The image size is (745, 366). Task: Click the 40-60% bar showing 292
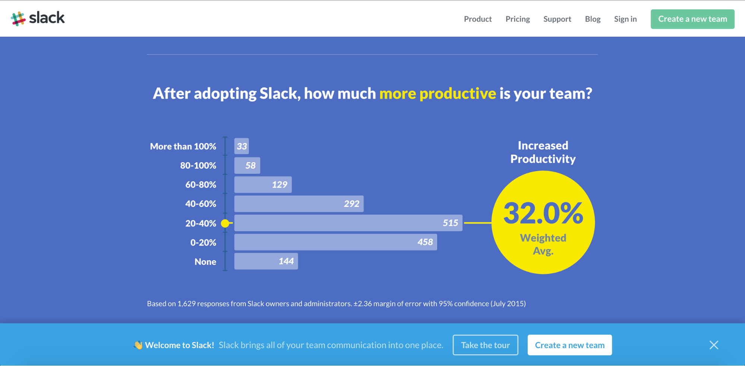point(299,204)
